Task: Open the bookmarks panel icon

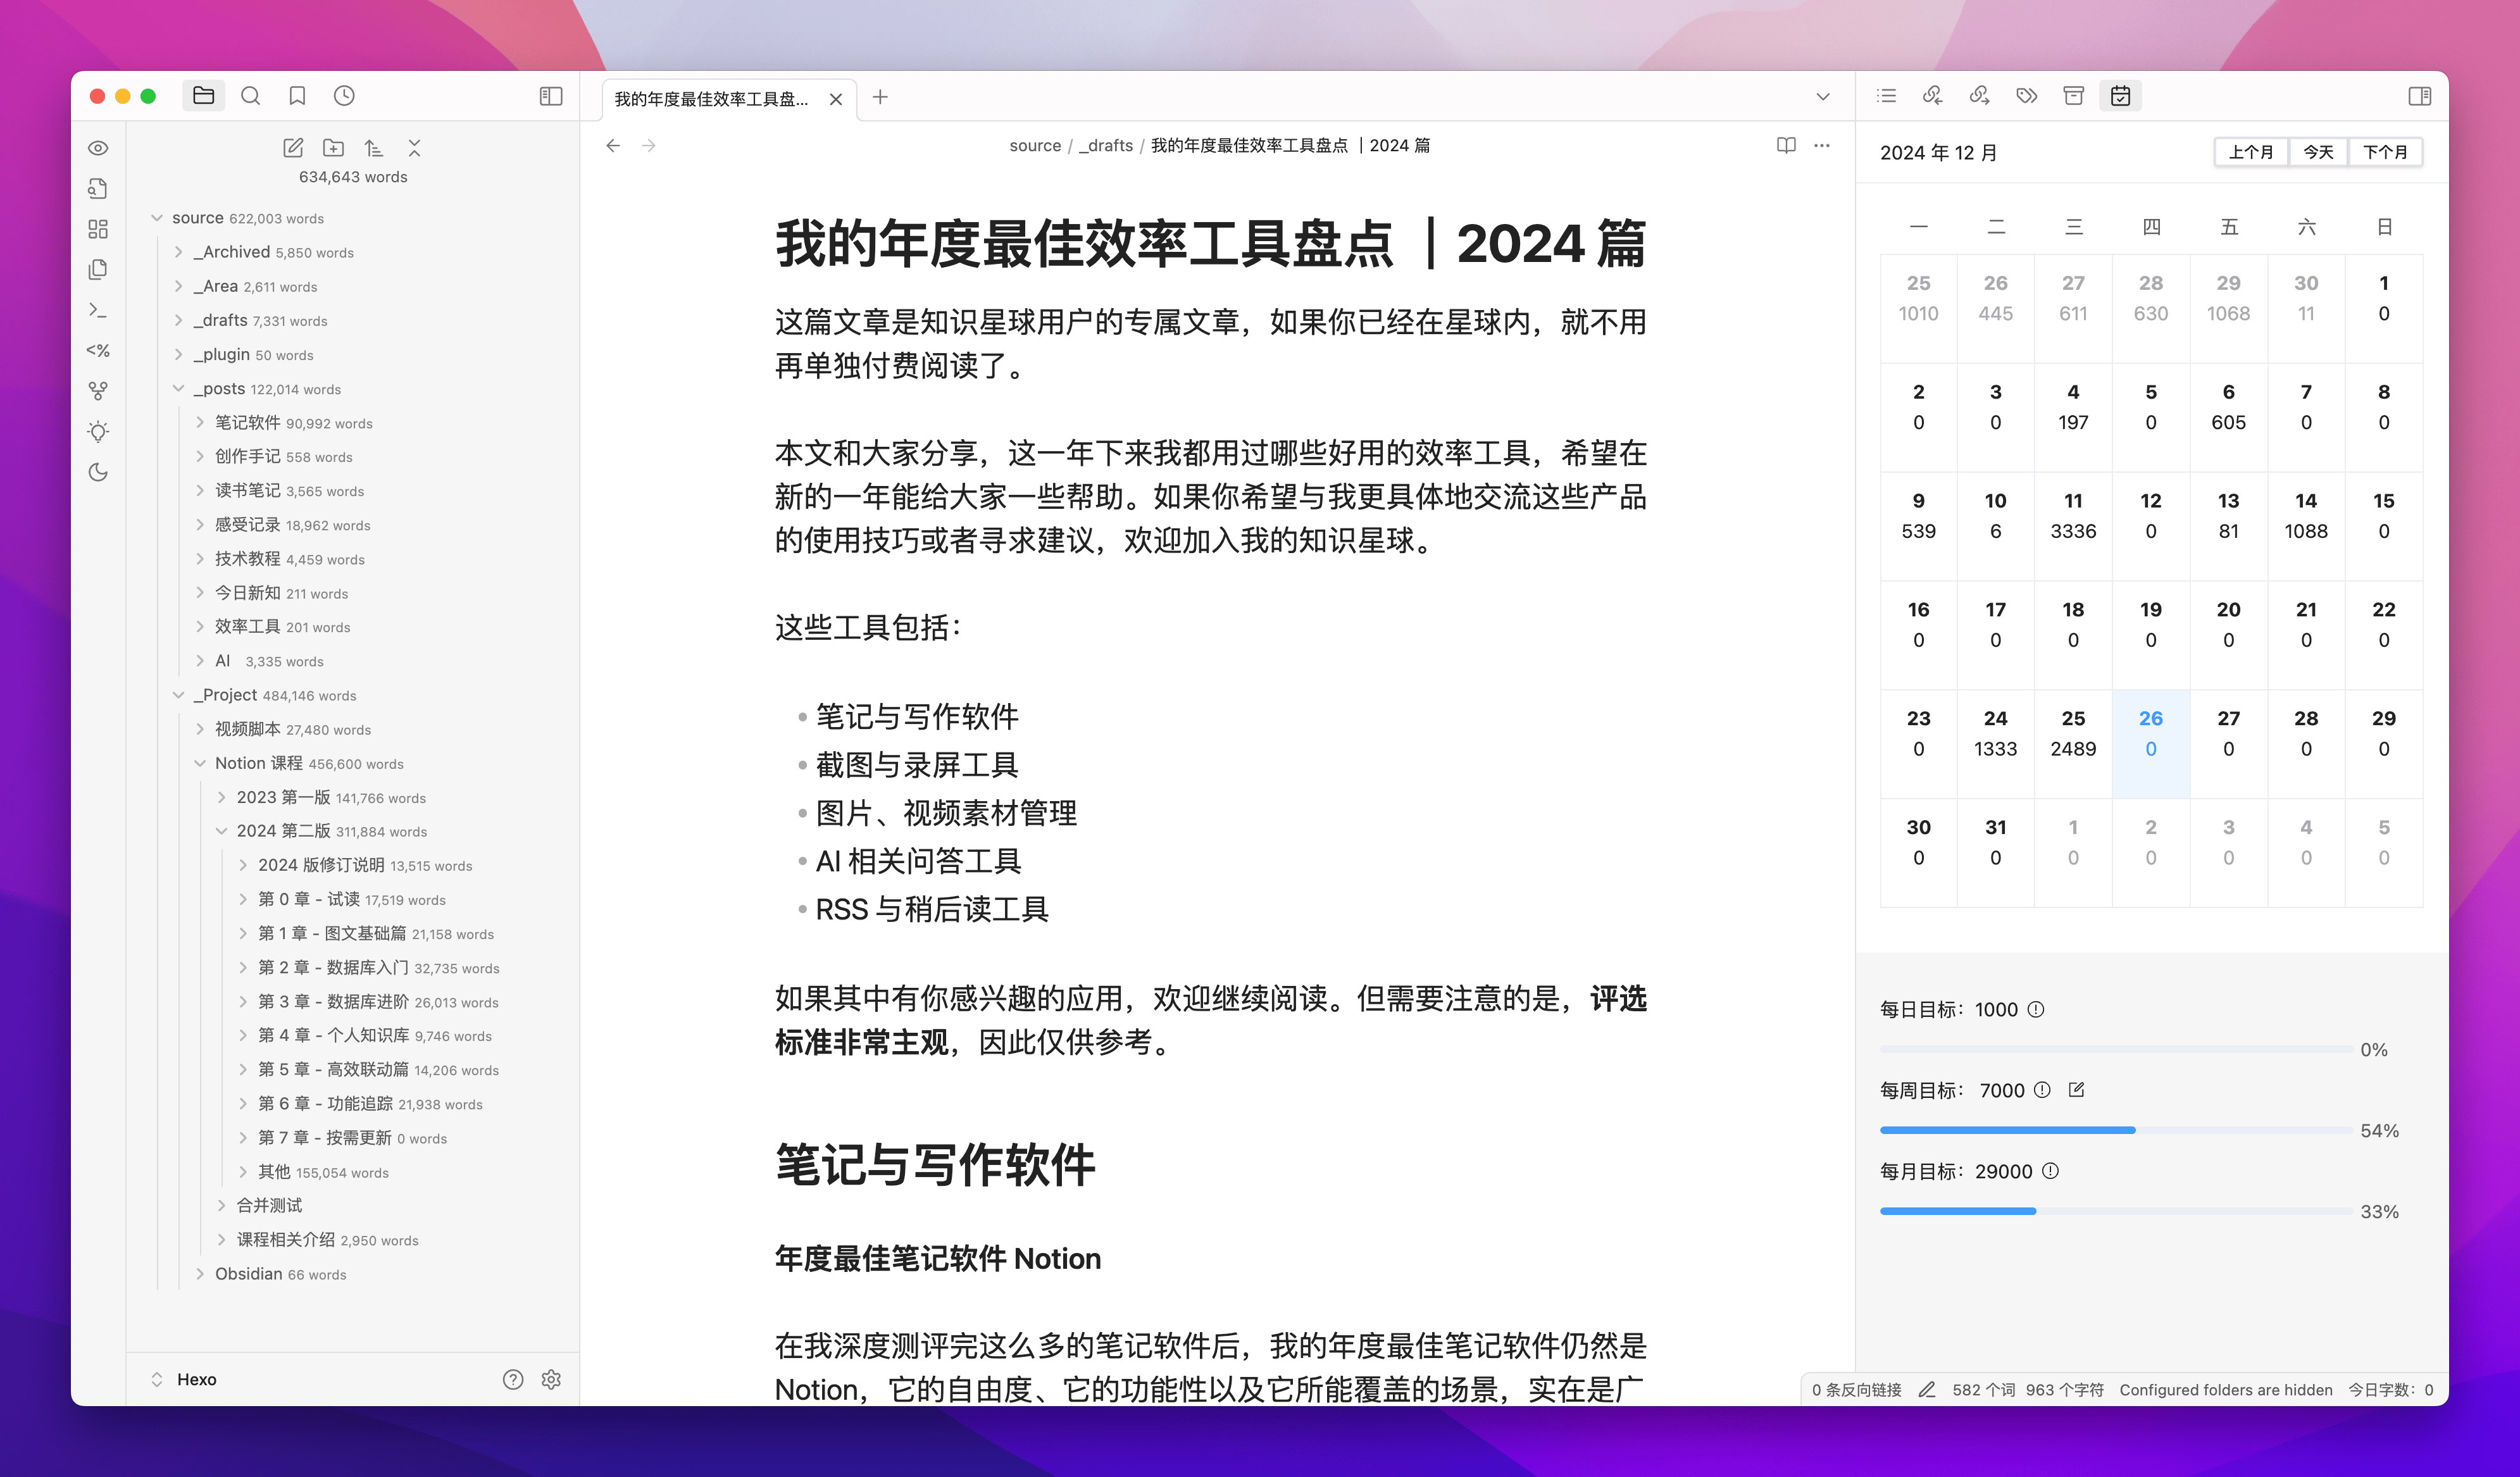Action: (297, 96)
